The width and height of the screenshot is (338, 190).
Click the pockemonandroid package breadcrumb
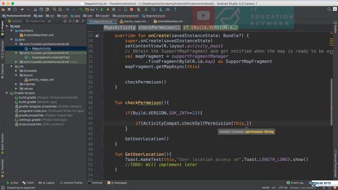pos(126,16)
